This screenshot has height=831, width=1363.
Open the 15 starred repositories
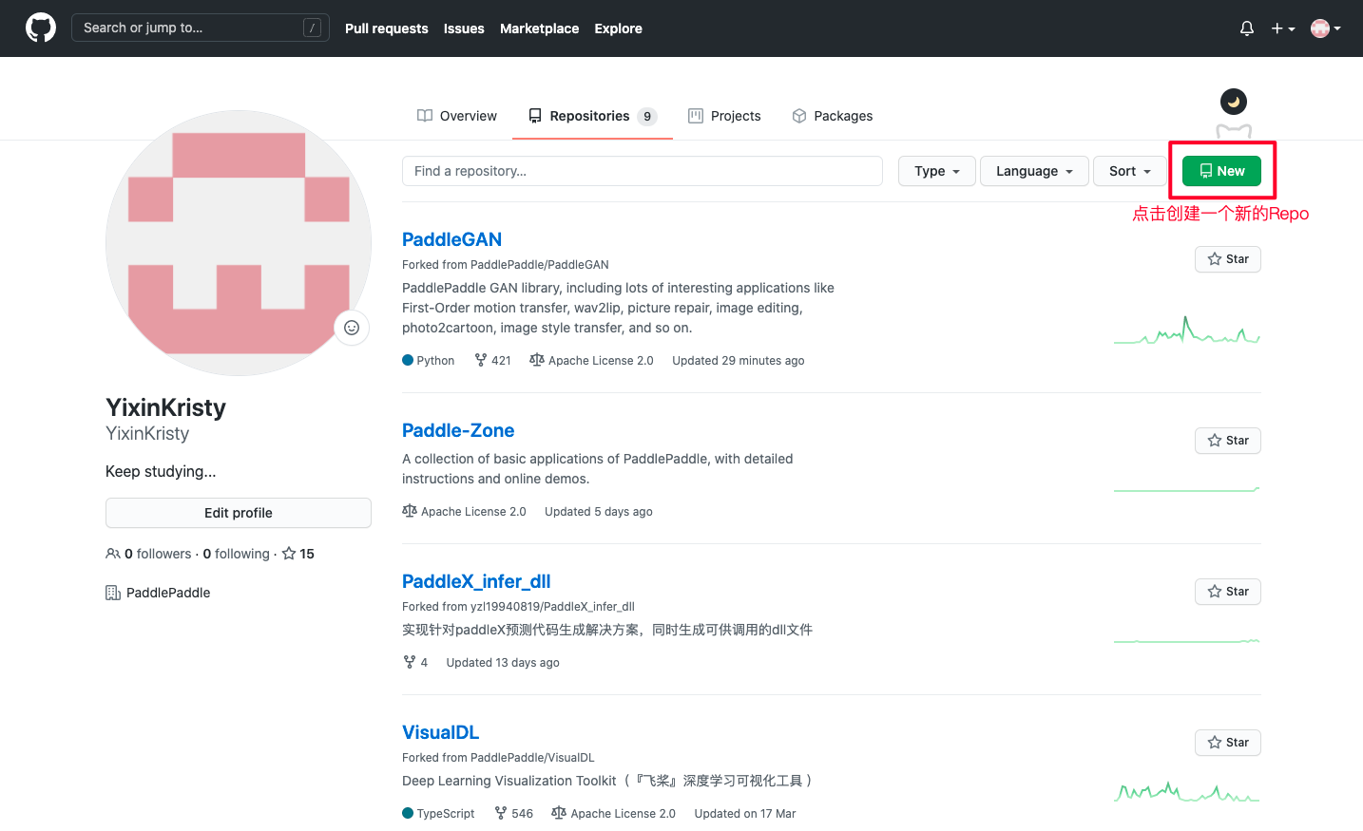pos(298,554)
